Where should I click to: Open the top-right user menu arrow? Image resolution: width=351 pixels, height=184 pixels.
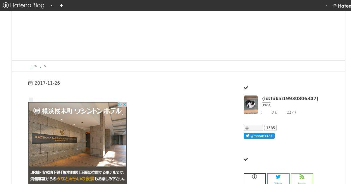pyautogui.click(x=327, y=5)
